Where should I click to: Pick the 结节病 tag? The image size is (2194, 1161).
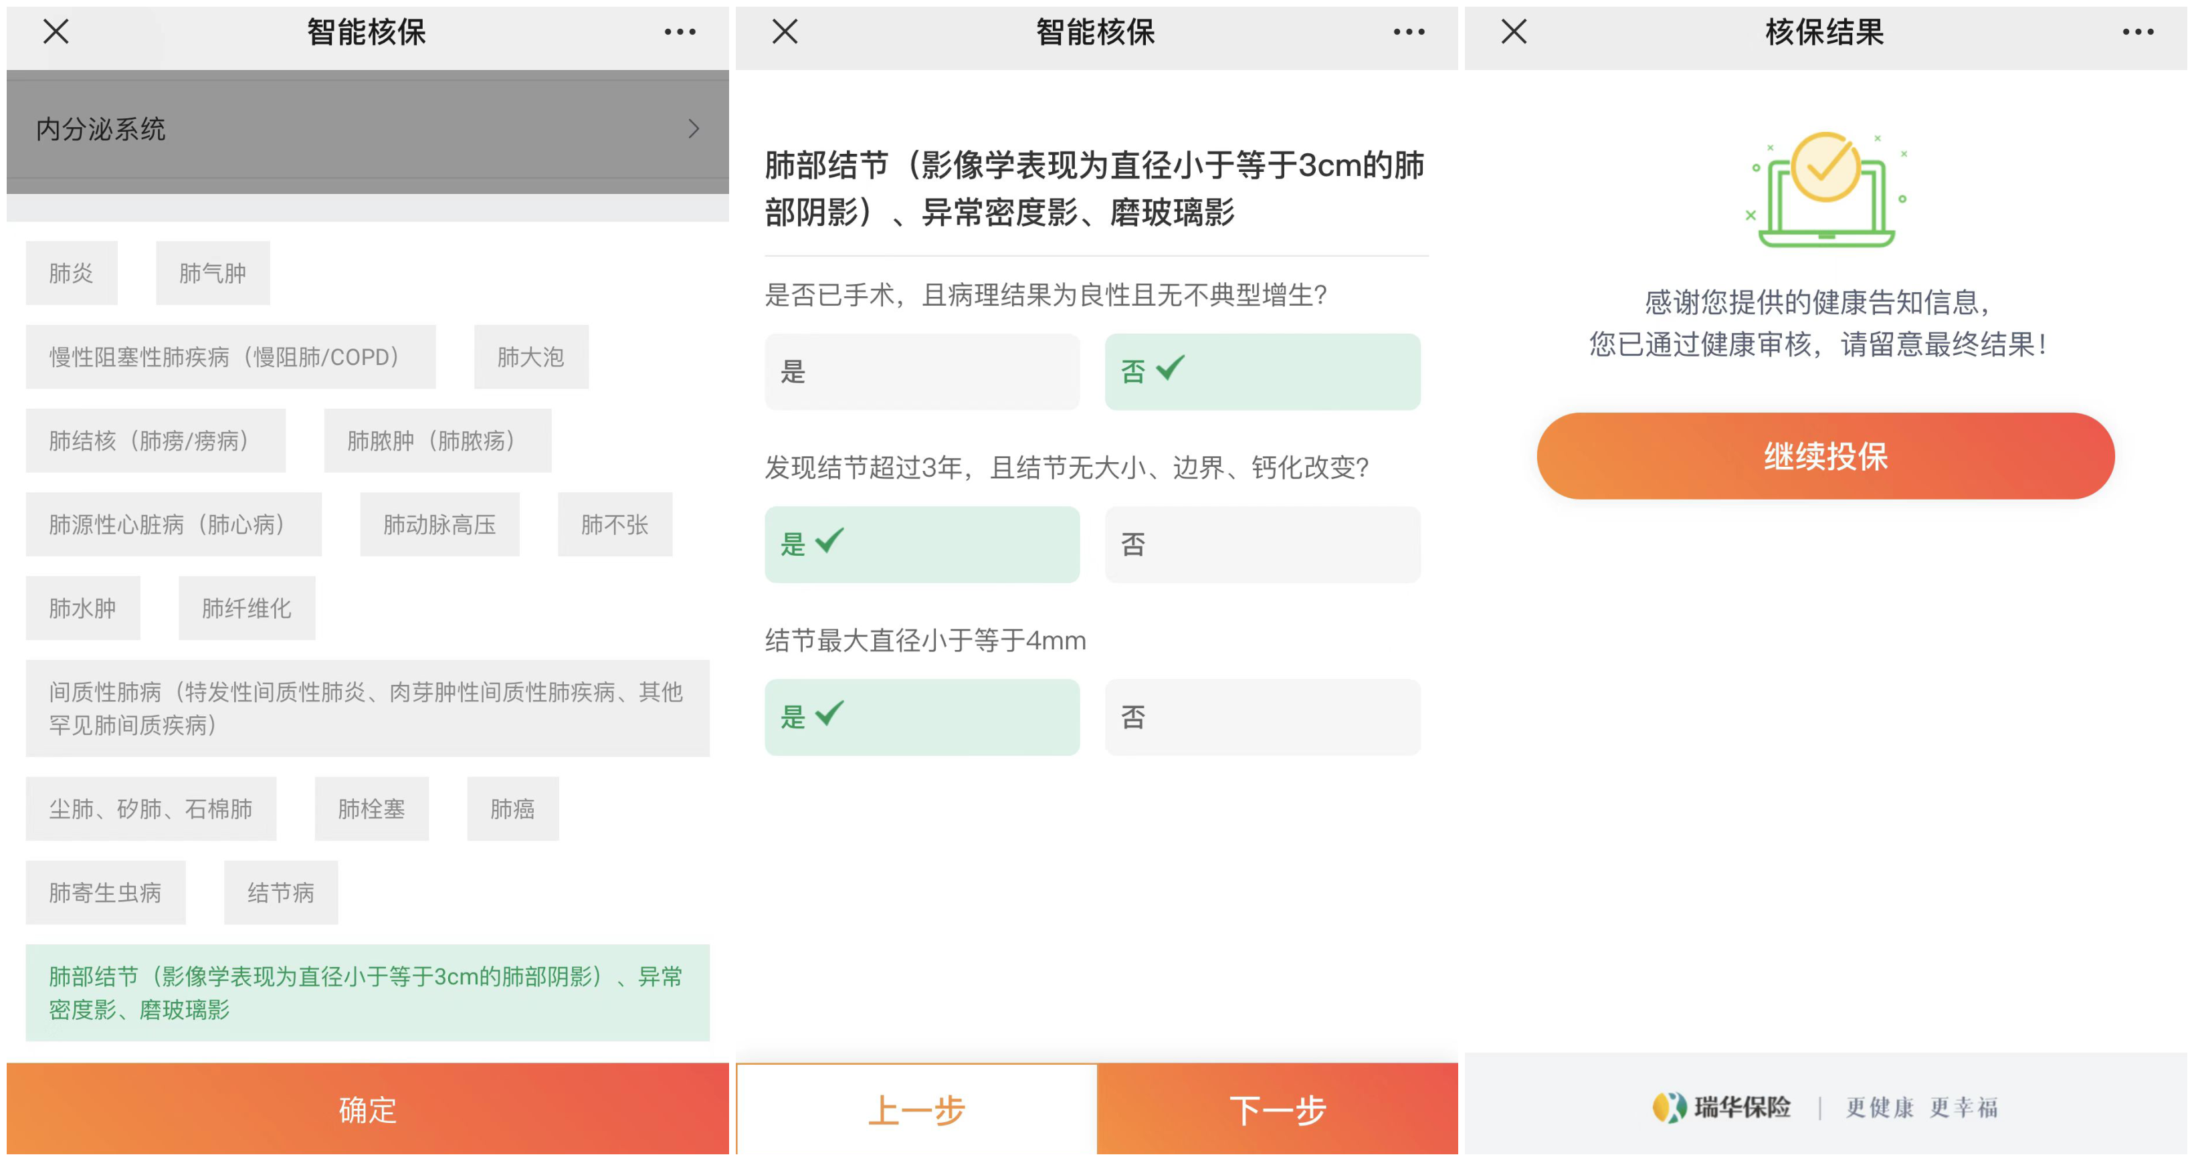coord(281,893)
